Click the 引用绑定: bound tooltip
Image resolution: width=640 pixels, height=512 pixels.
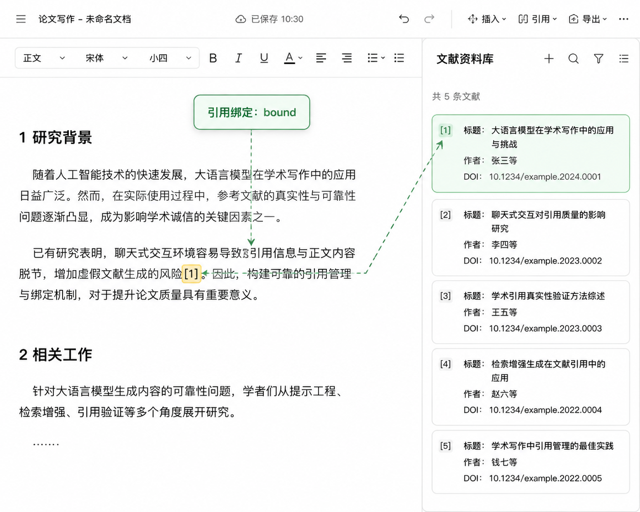pos(252,112)
